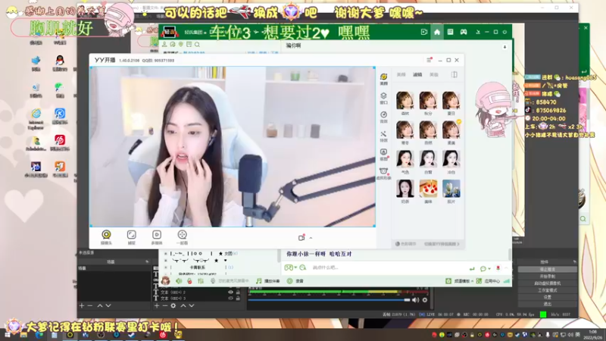Image resolution: width=606 pixels, height=341 pixels.
Task: Open YY开播 title bar menu icon
Action: point(429,60)
